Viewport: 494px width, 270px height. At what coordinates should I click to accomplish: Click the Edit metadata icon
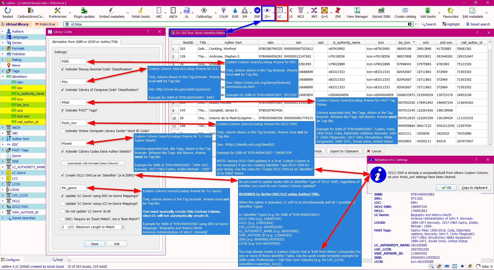tap(472, 11)
